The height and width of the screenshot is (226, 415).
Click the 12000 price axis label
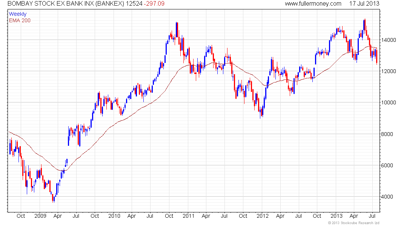click(x=389, y=71)
